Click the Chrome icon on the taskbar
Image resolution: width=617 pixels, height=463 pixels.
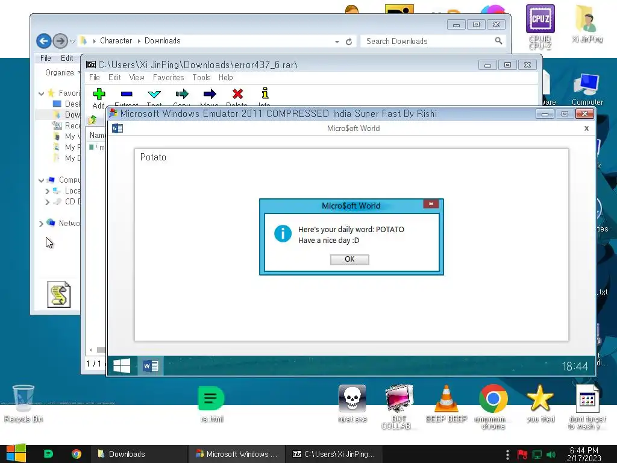(x=77, y=454)
